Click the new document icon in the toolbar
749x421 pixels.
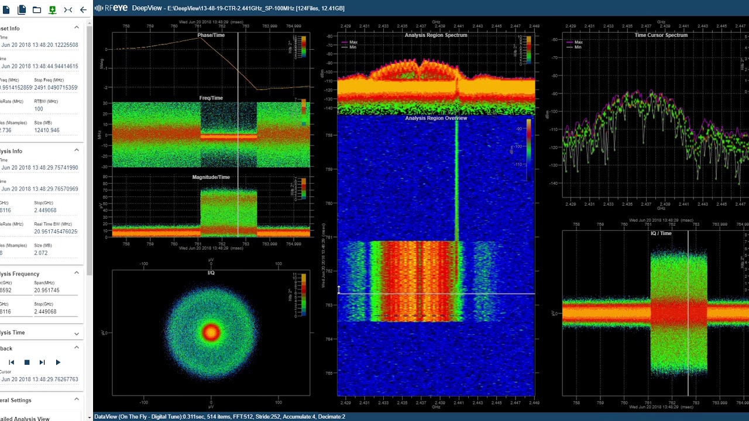point(6,9)
